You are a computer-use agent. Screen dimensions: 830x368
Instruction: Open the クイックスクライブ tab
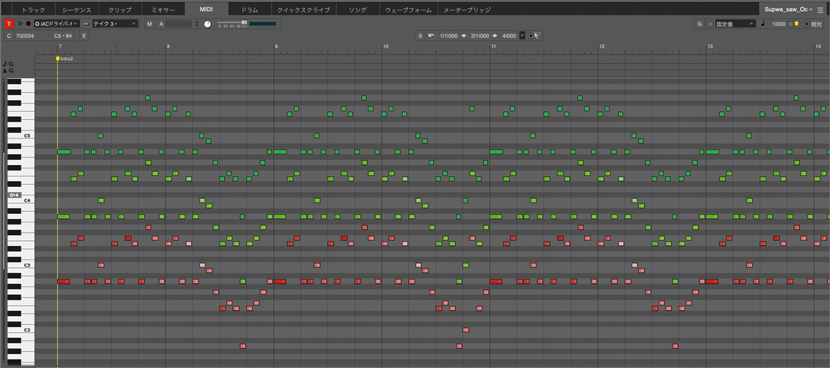[304, 10]
